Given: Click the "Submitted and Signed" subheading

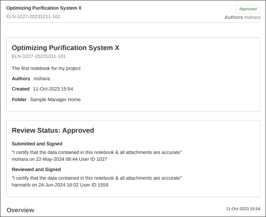Looking at the screenshot, I should pyautogui.click(x=37, y=144).
